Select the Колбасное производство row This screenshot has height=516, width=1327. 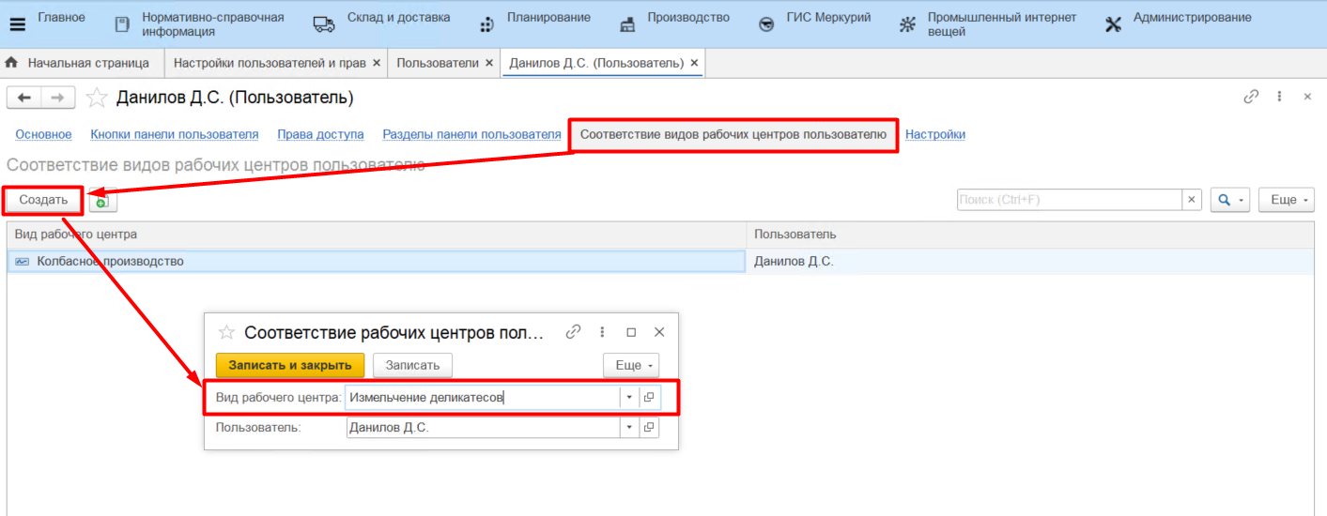pyautogui.click(x=376, y=262)
